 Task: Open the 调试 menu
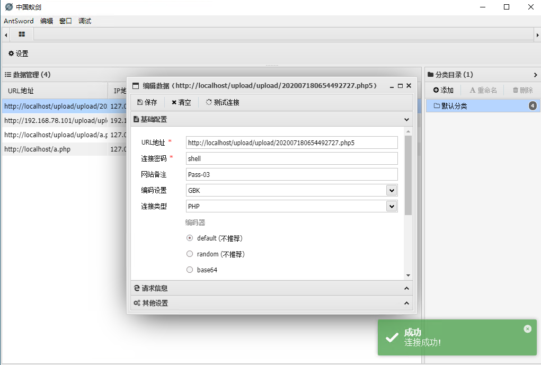(x=85, y=21)
